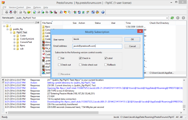Click the blue question mark help icon
Screen dimensions: 188x120
point(103,12)
